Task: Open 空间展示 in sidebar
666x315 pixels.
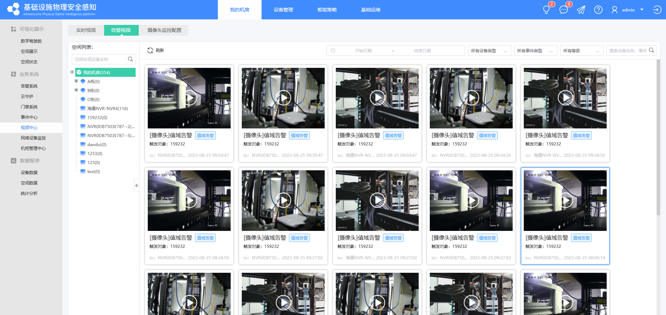Action: 29,51
